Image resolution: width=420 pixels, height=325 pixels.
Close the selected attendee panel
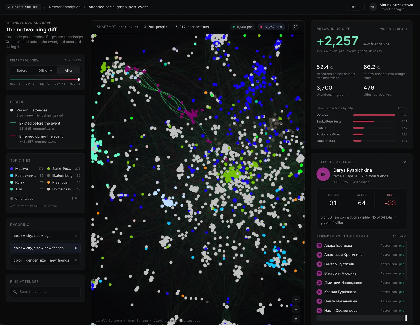coord(405,162)
